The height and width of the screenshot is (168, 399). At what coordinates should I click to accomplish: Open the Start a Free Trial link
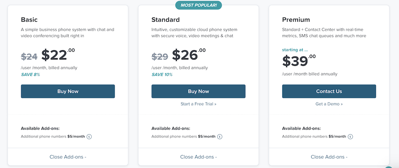coord(198,104)
